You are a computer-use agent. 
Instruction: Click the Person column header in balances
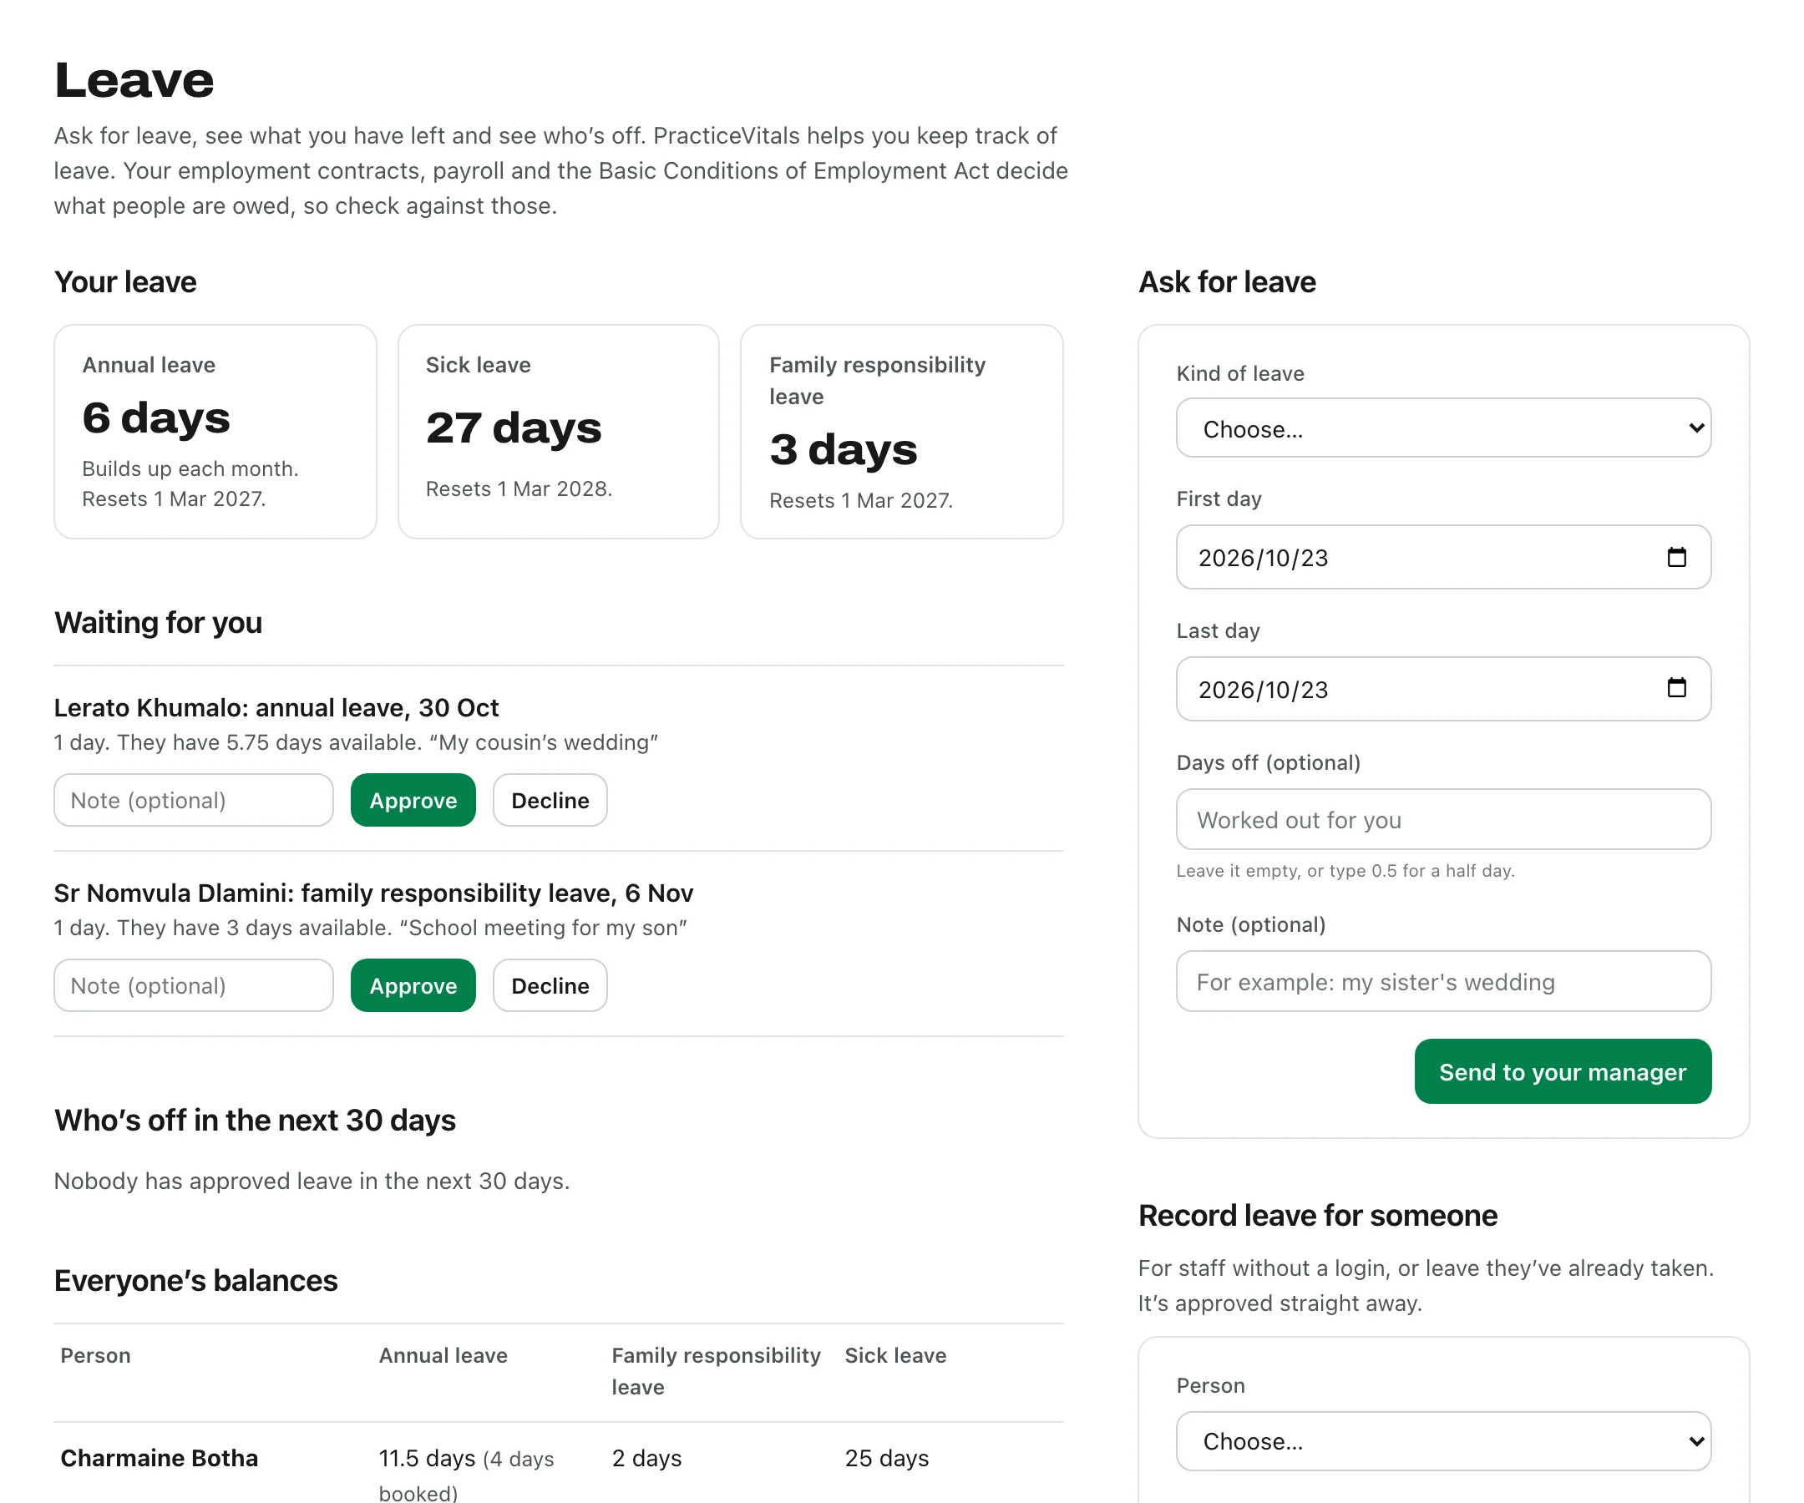[95, 1355]
